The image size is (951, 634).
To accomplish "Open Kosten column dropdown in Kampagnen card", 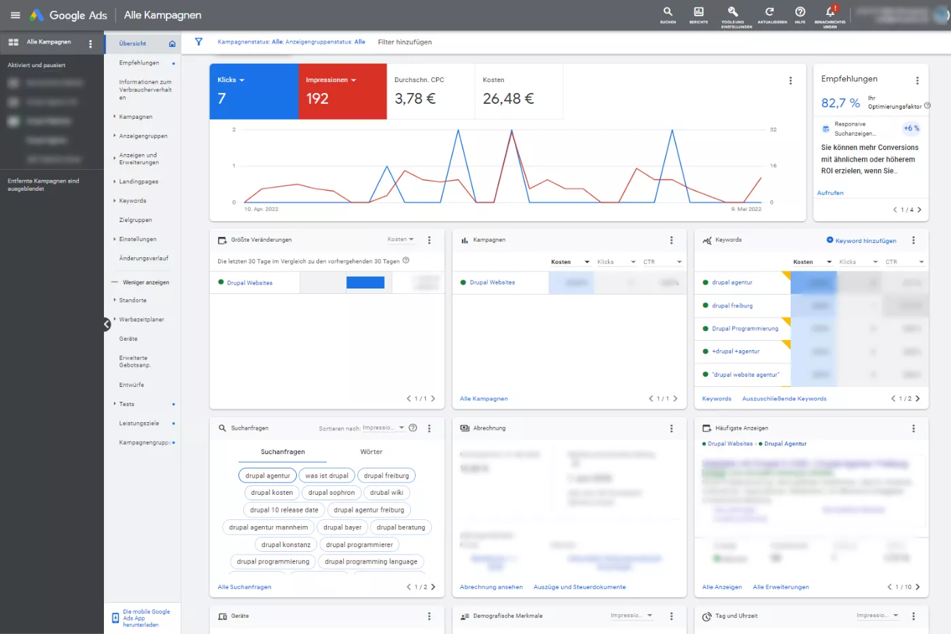I will [x=570, y=262].
